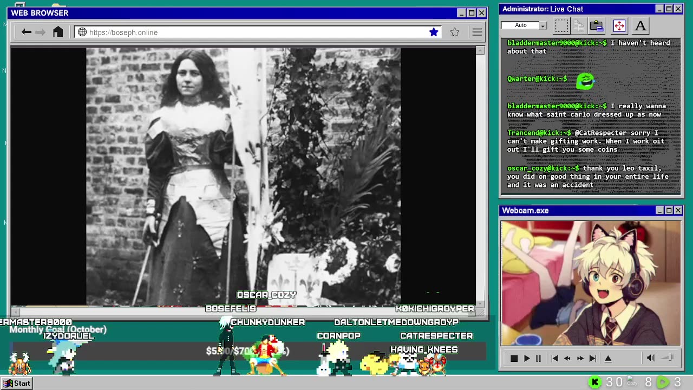Viewport: 693px width, 390px height.
Task: Click the Webcam.exe video feed
Action: click(x=591, y=283)
